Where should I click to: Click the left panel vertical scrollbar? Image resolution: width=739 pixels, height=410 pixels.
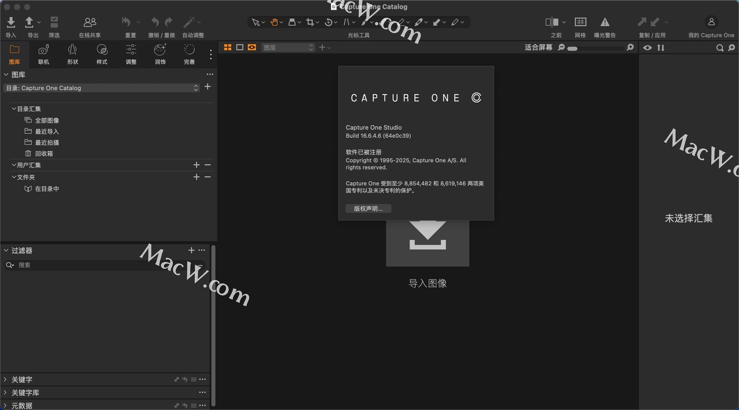click(x=213, y=325)
